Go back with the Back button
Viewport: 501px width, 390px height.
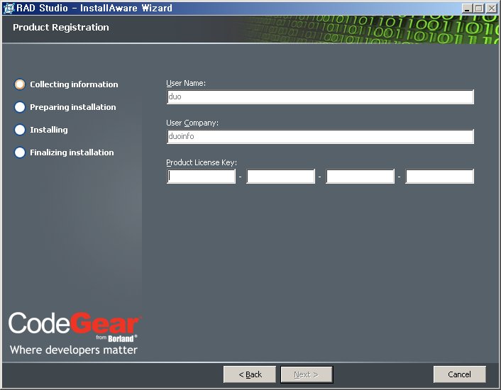coord(250,374)
